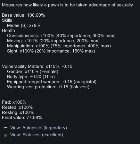Select the Moving x101% line
This screenshot has height=144, width=140.
[53, 41]
